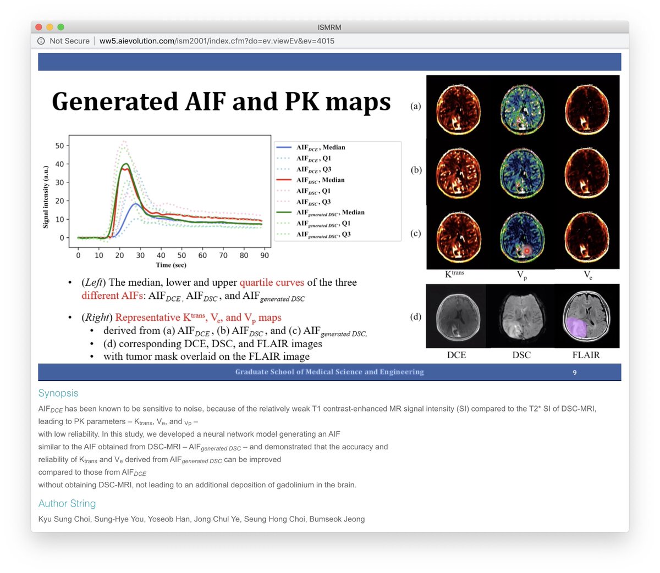Viewport: 660px width, 573px height.
Task: Click the 'AIF DCE, Median' legend entry
Action: click(311, 148)
